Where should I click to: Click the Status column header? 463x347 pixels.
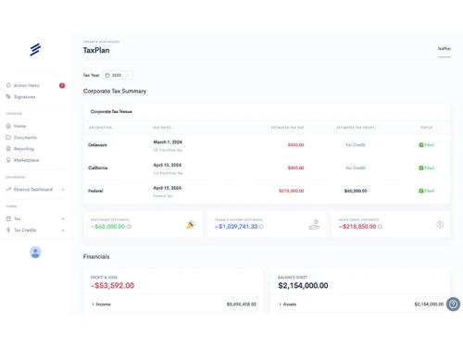(x=426, y=128)
